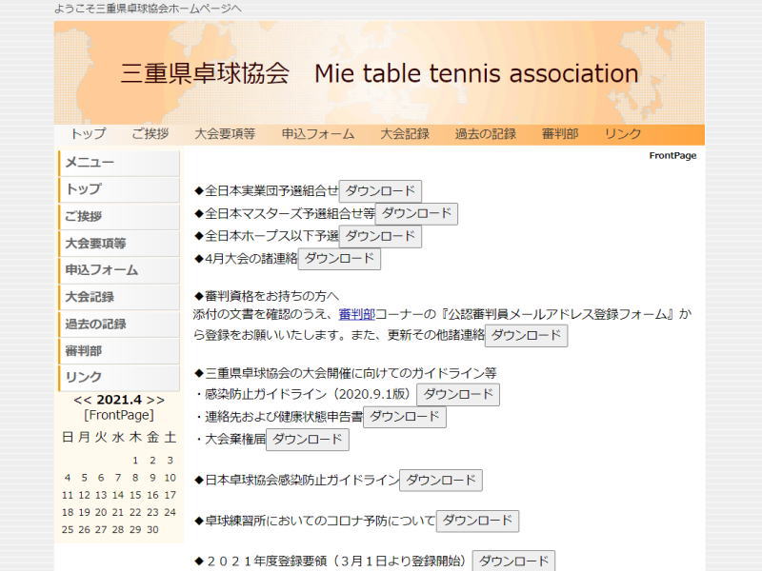Click the [FrontPage] link above calendar
This screenshot has height=571, width=762.
[x=119, y=415]
